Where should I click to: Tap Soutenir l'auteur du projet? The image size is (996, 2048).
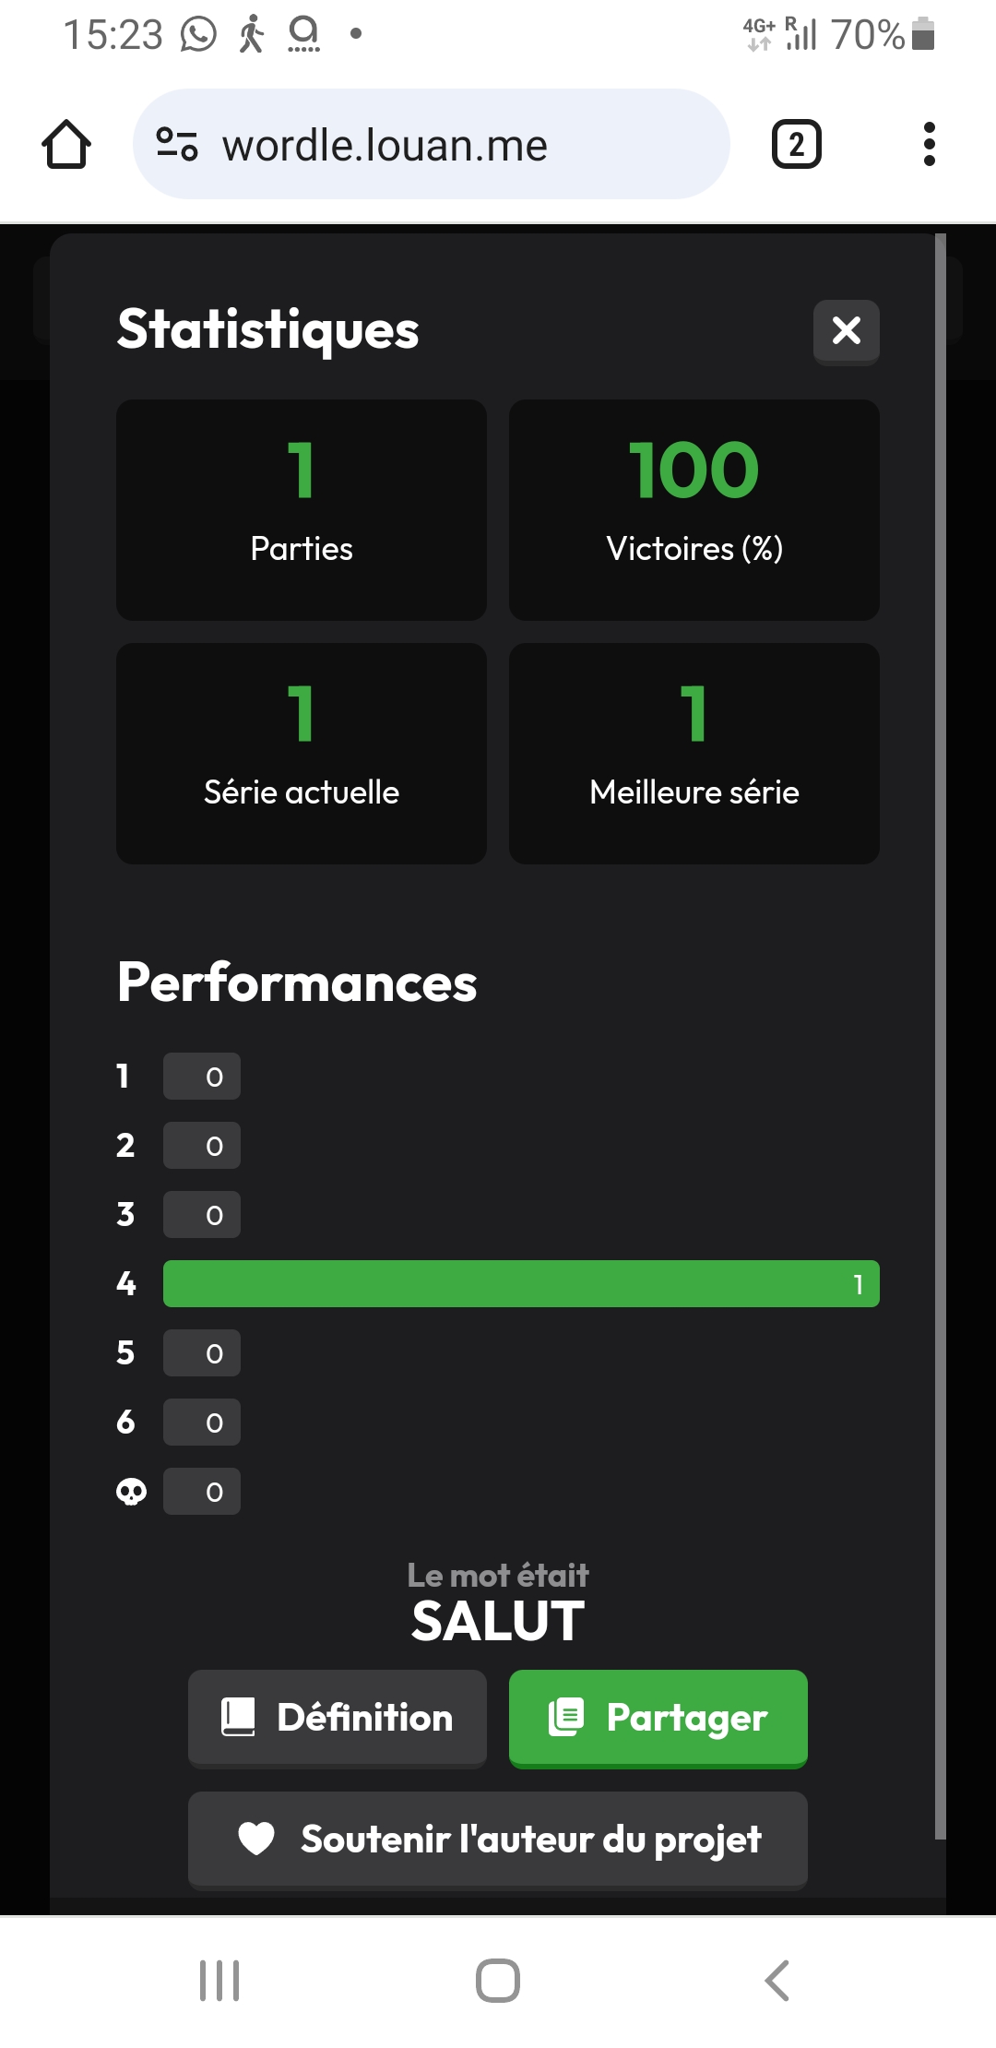[x=498, y=1840]
